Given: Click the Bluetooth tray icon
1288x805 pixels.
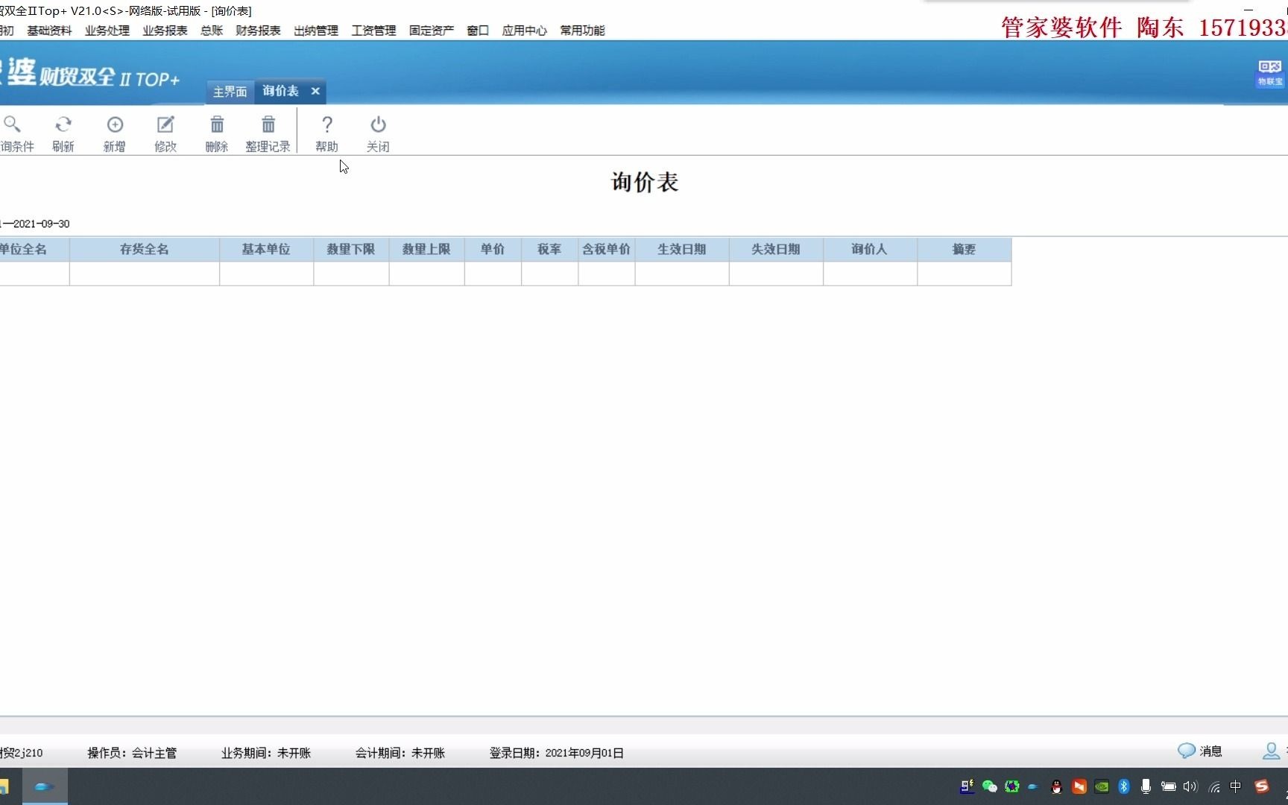Looking at the screenshot, I should [x=1124, y=786].
